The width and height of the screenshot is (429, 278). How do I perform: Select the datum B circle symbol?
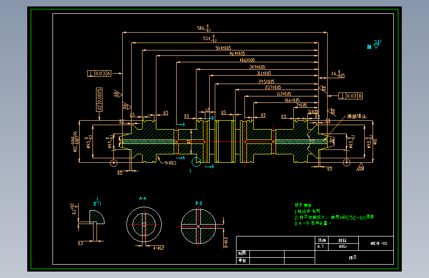click(x=347, y=163)
